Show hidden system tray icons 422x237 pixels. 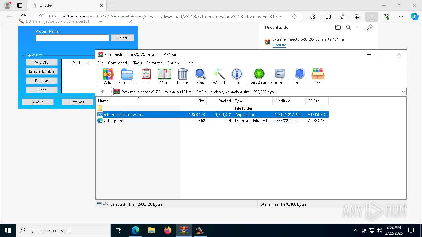355,230
